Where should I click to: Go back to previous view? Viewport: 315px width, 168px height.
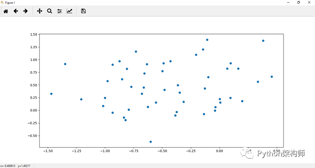16,11
